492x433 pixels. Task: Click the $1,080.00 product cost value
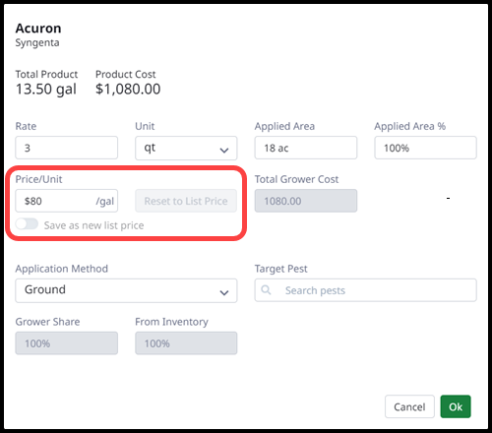click(x=128, y=90)
